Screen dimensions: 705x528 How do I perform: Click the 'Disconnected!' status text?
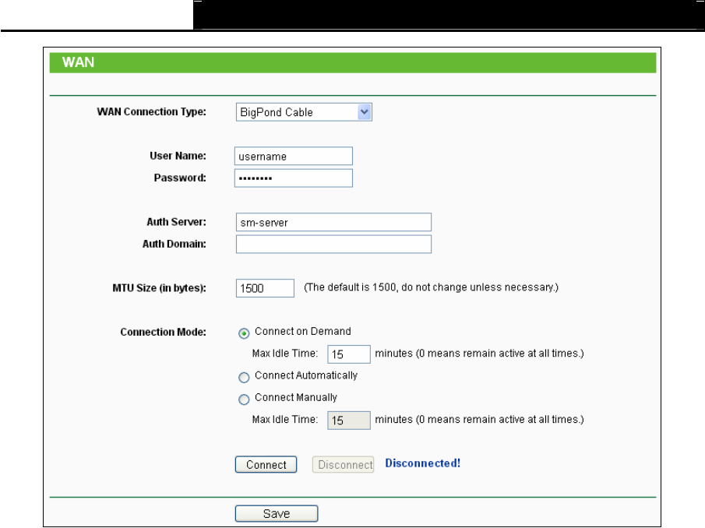[x=423, y=463]
